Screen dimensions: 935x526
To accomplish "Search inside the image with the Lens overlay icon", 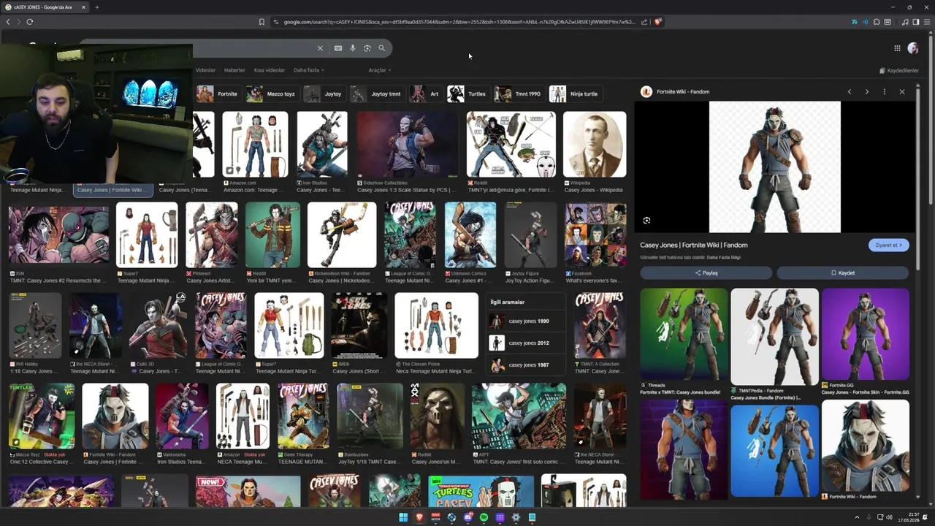I will (x=646, y=221).
